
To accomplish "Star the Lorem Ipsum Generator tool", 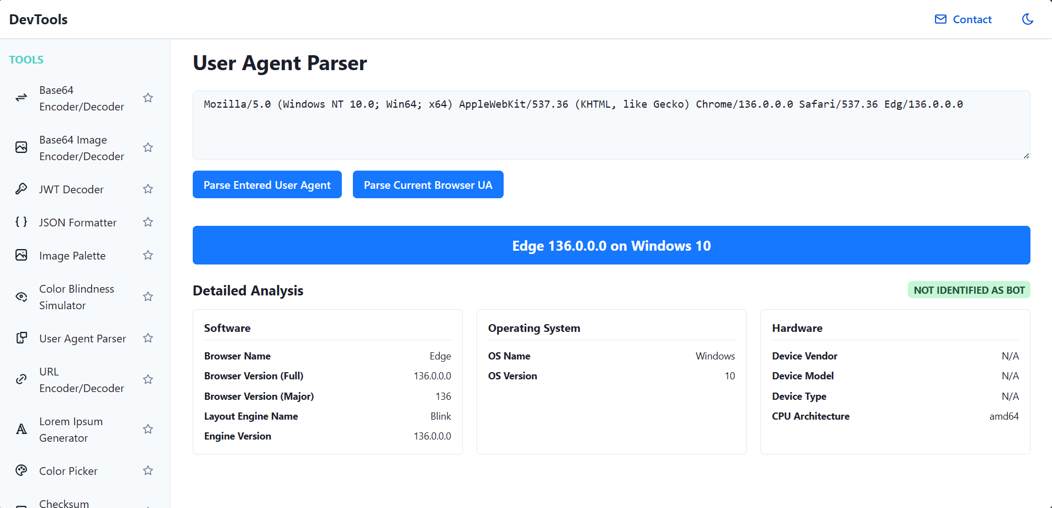I will pos(148,429).
